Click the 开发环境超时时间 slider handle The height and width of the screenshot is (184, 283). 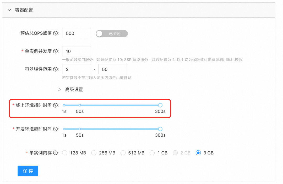[160, 129]
